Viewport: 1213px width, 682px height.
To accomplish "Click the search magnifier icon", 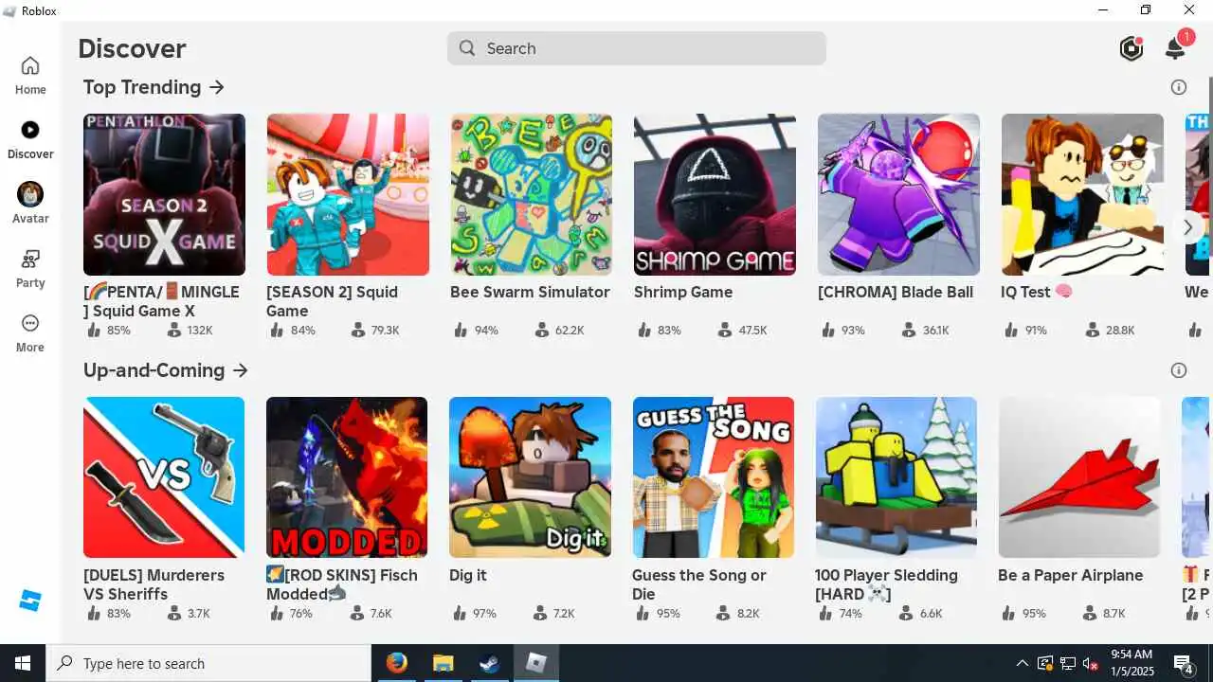I will [x=467, y=48].
